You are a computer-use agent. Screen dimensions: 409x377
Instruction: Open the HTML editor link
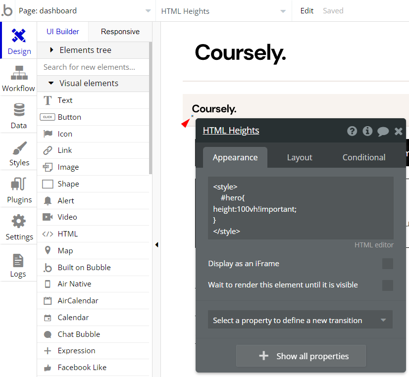click(374, 245)
